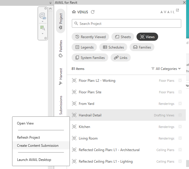Close the navigation bar with its X icon
189x169 pixels.
pos(46,8)
